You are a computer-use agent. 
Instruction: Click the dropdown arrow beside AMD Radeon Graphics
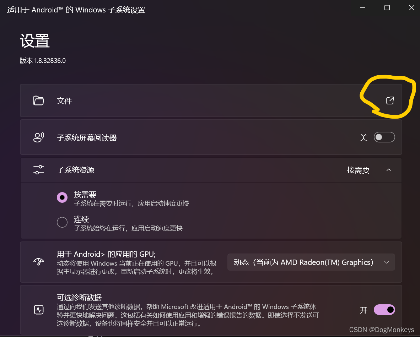387,262
